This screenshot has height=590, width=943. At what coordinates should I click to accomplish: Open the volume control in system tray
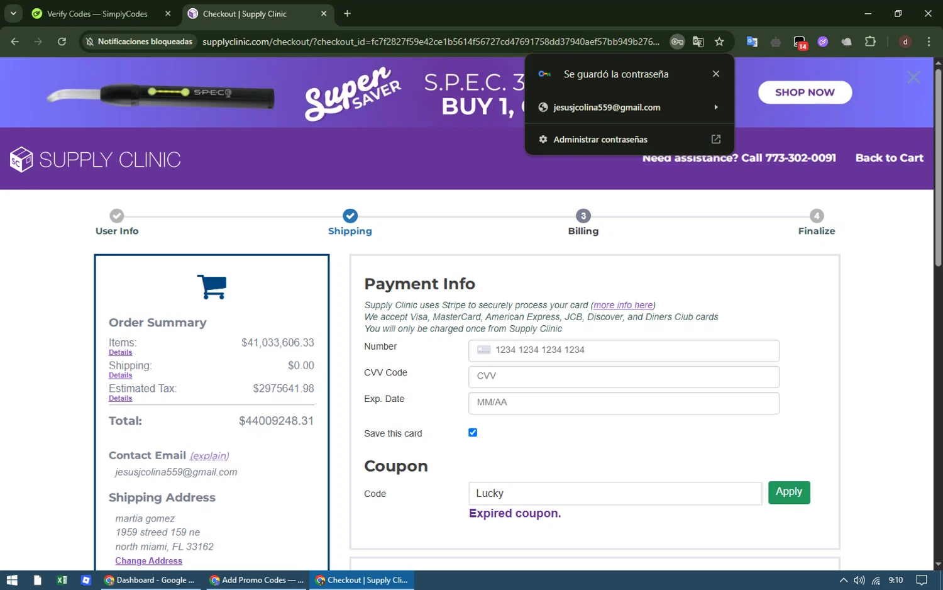(x=859, y=580)
